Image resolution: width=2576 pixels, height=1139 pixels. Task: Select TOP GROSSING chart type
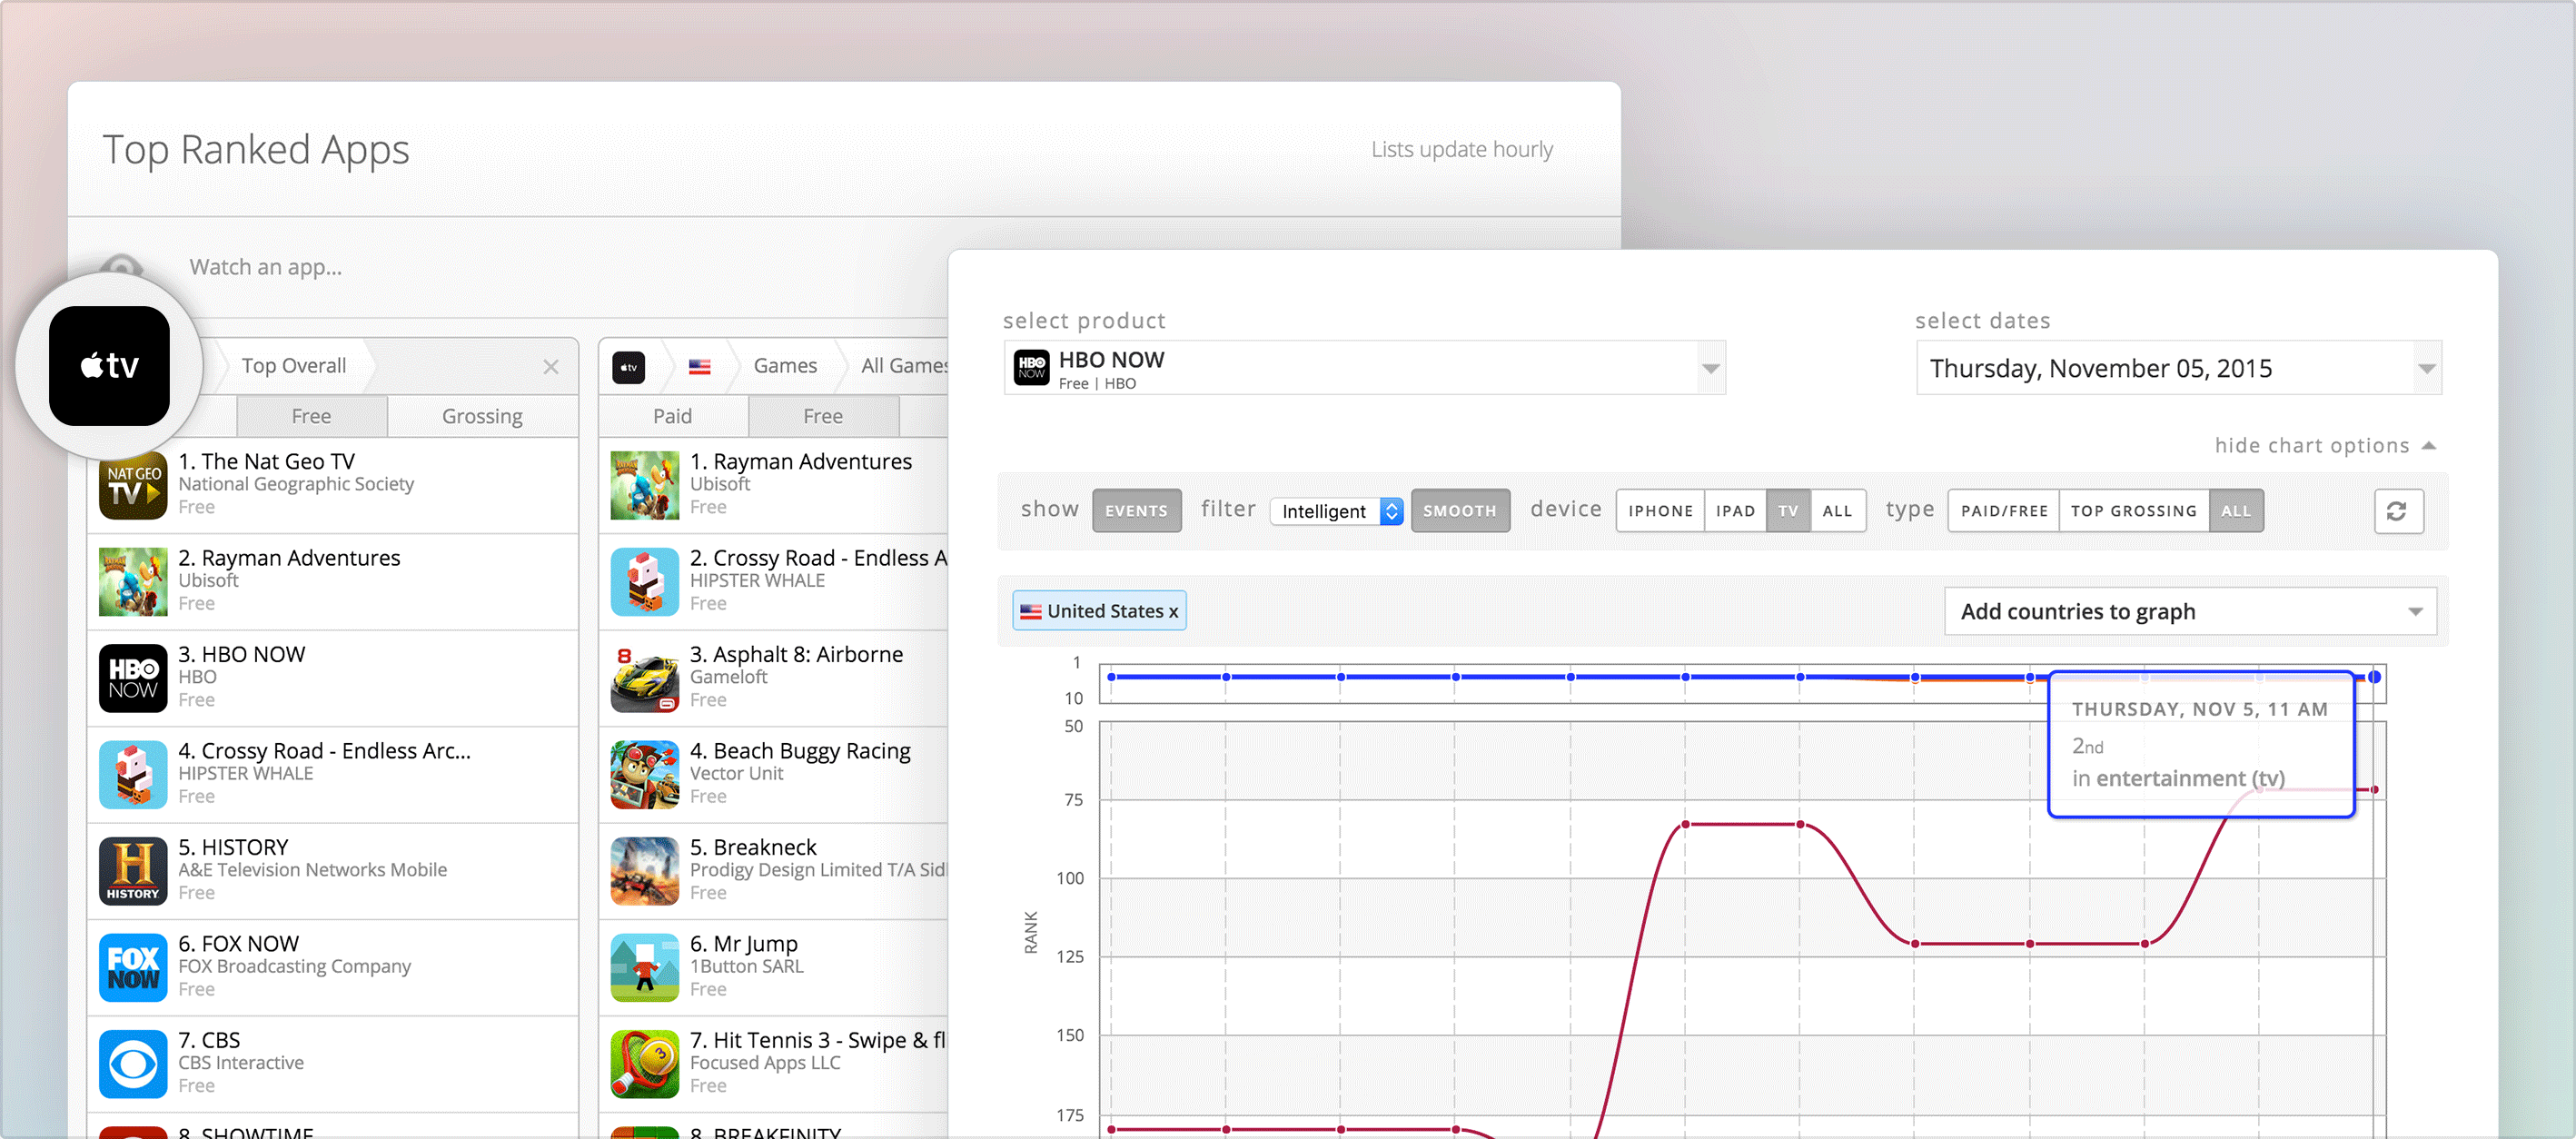2134,511
